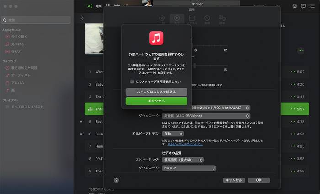
Task: Open download quality AAC 256 kbps dropdown
Action: click(x=206, y=116)
